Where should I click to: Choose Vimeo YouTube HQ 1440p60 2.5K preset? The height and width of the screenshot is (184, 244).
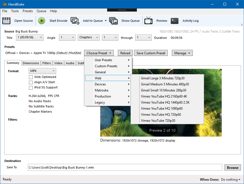click(x=167, y=102)
